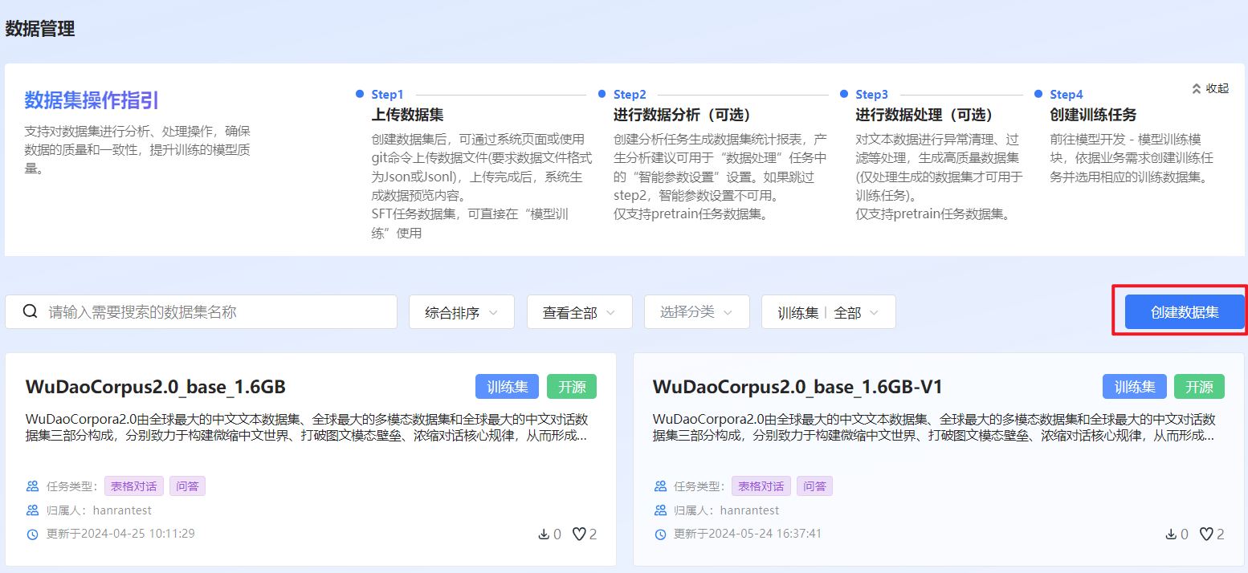Click task type icon on 1.6GB-V1 card
Screen dimensions: 1248x573
click(x=660, y=486)
